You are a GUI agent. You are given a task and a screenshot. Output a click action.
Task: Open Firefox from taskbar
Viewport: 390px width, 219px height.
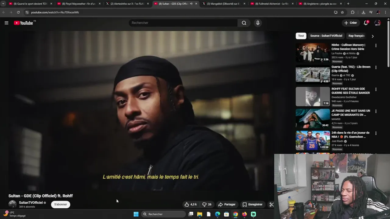(244, 214)
